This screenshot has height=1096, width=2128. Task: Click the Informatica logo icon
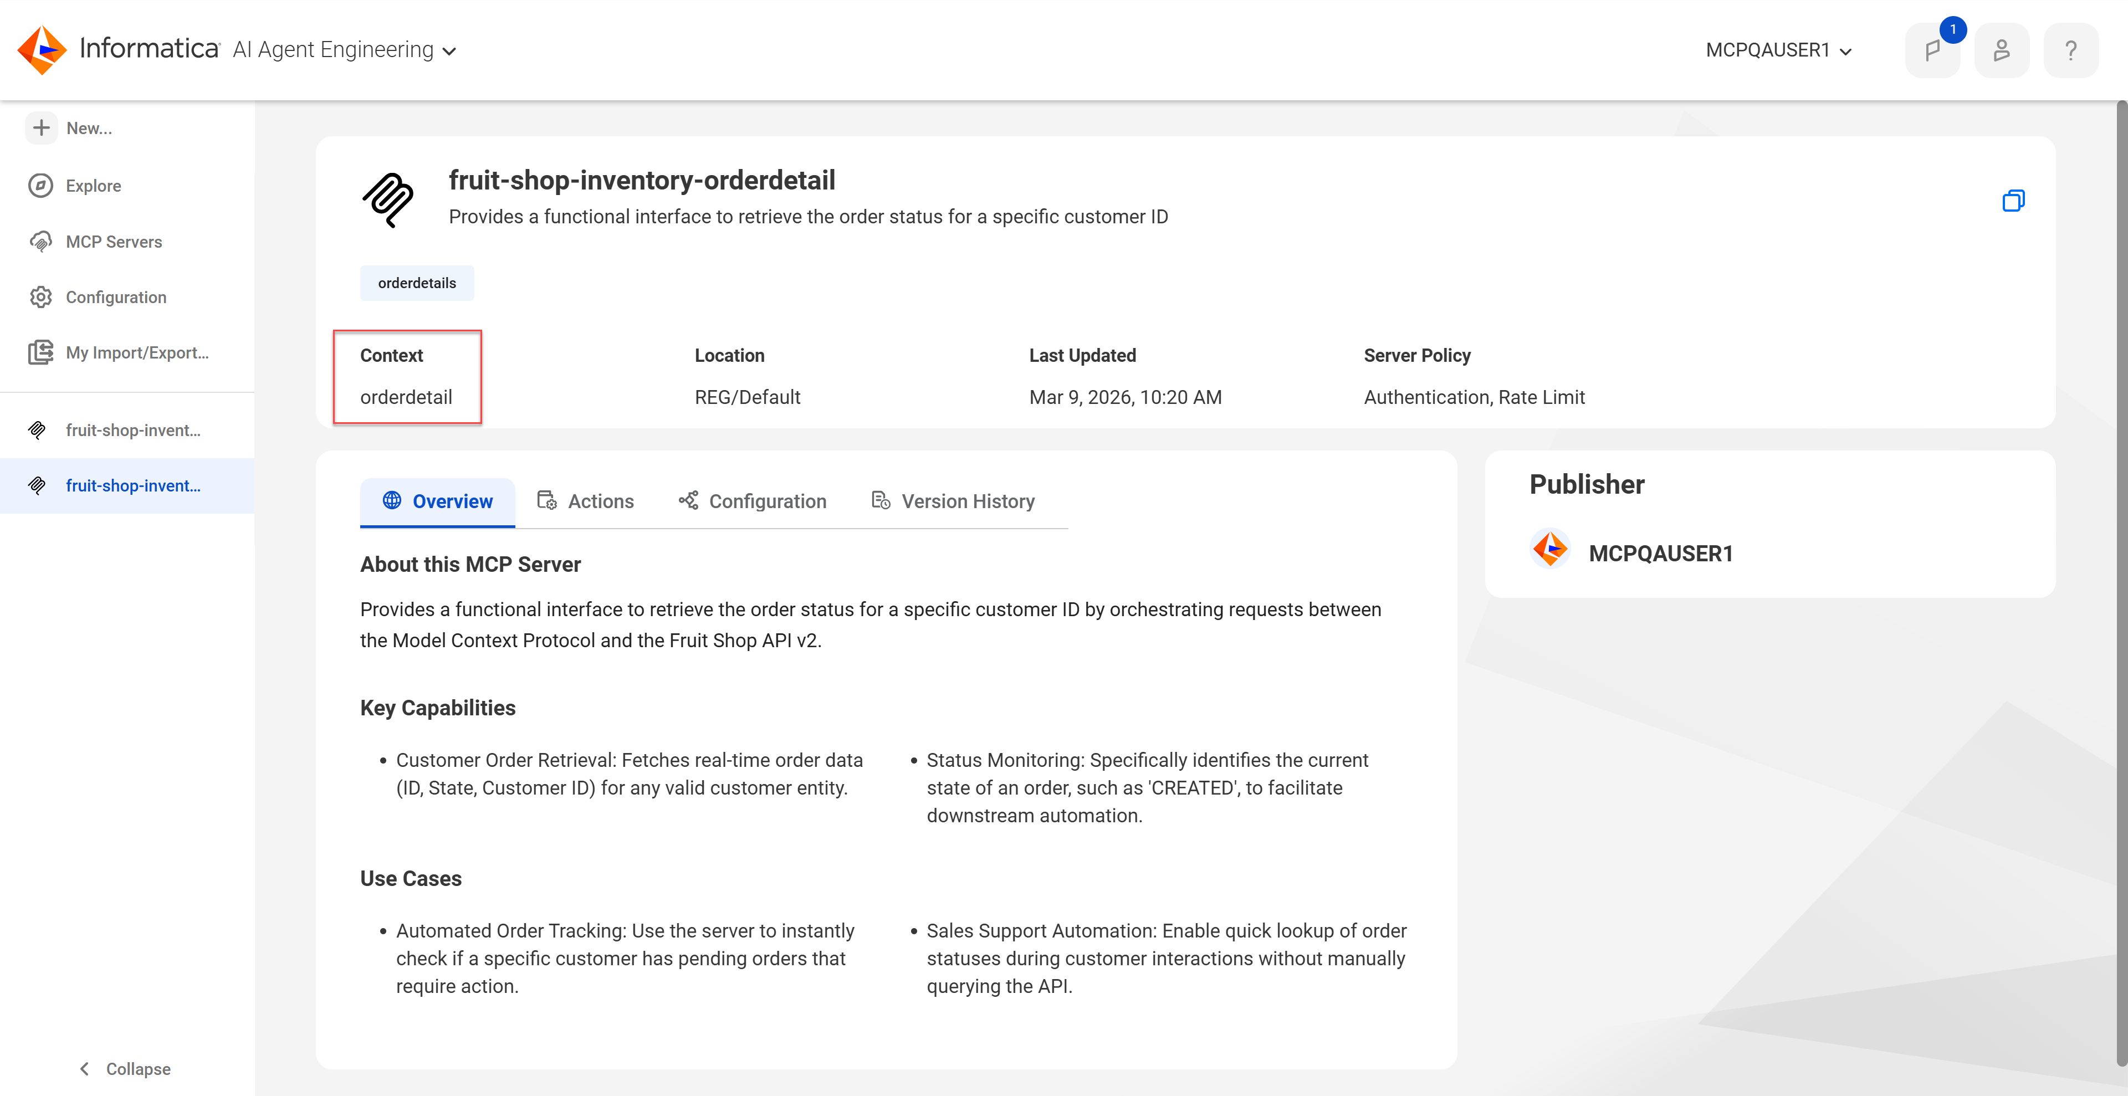(x=42, y=49)
